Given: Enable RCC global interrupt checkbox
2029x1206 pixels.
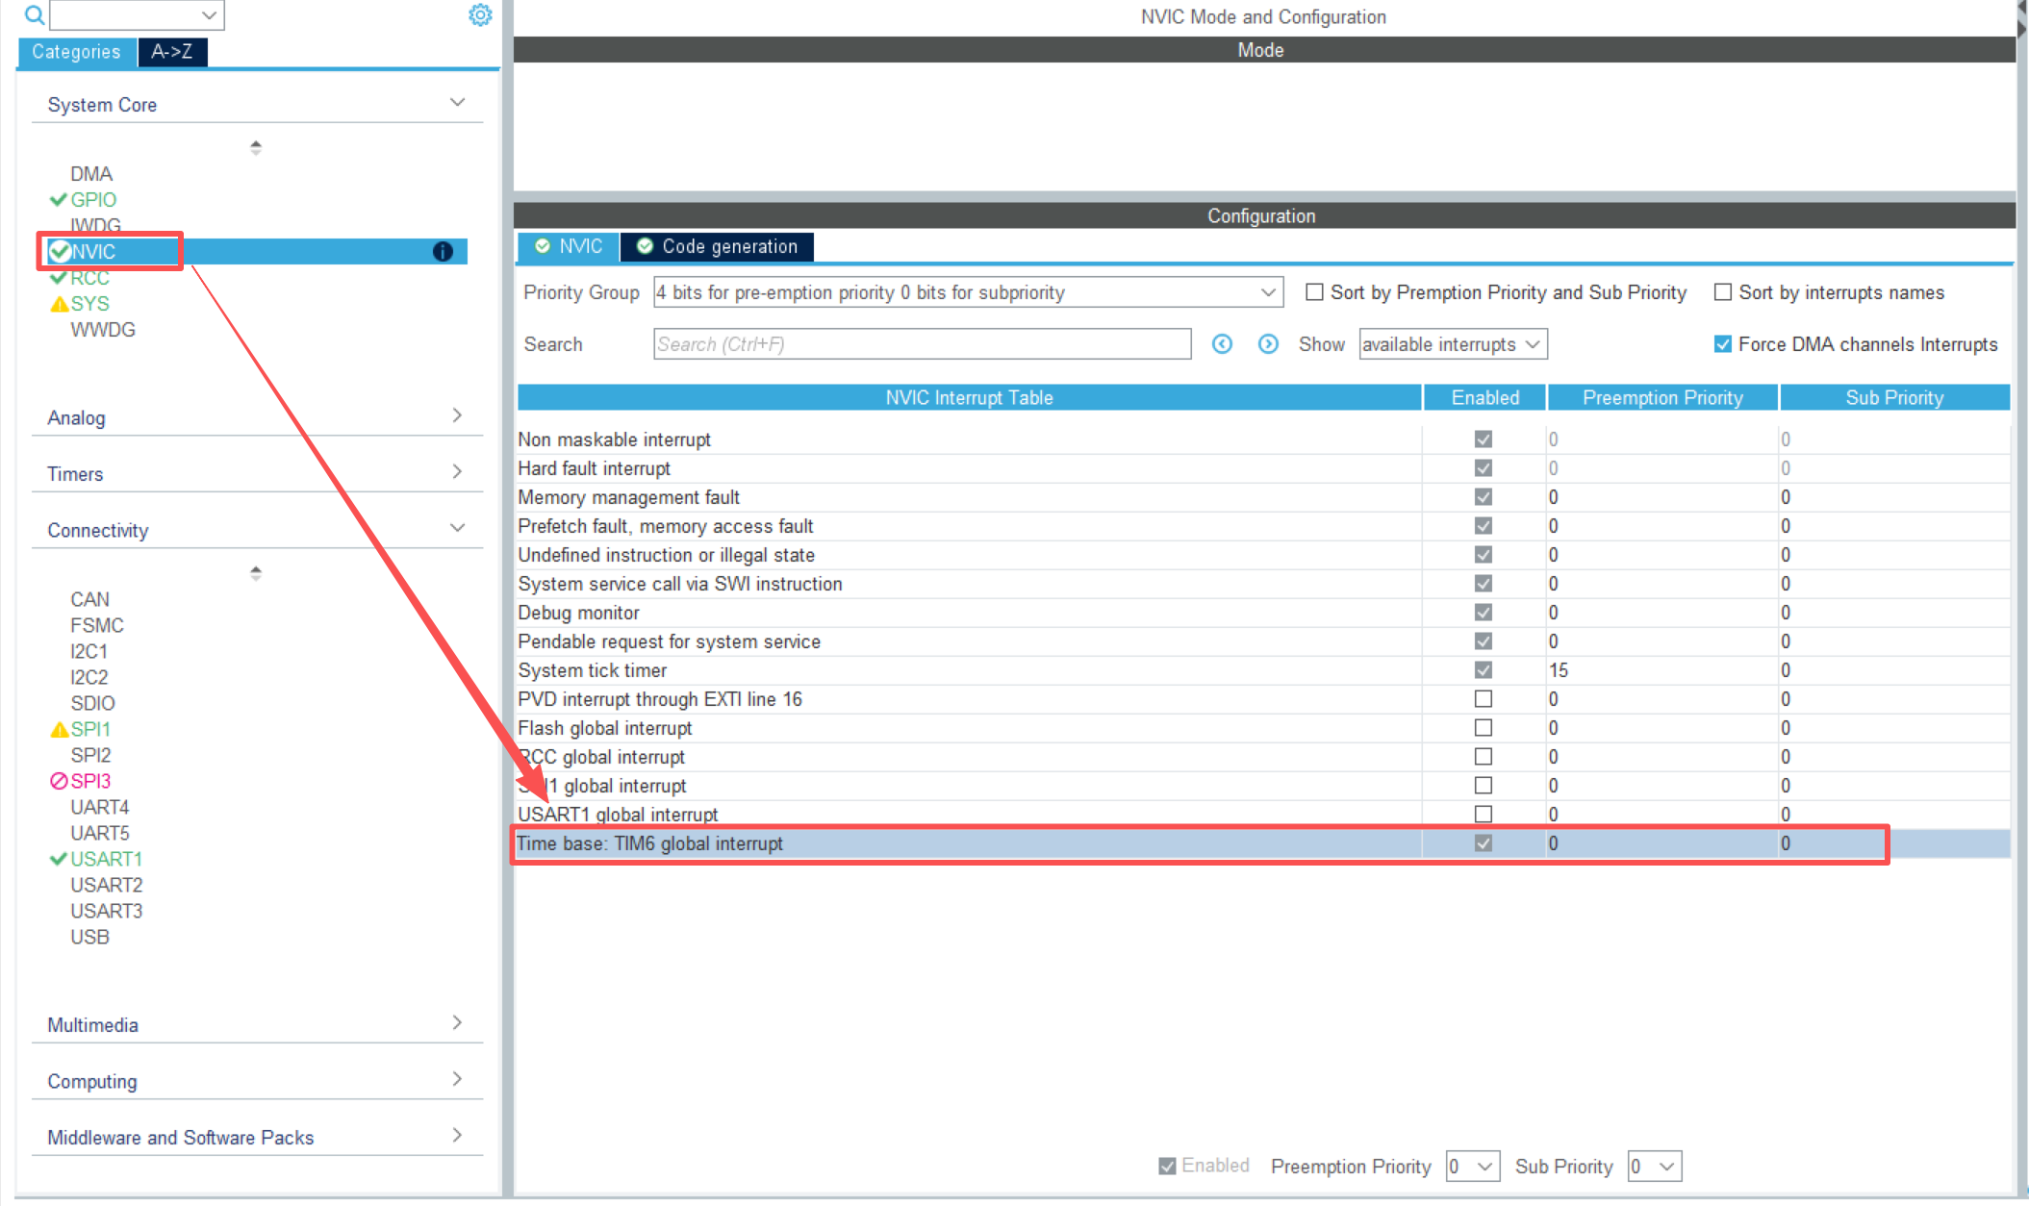Looking at the screenshot, I should [1484, 757].
